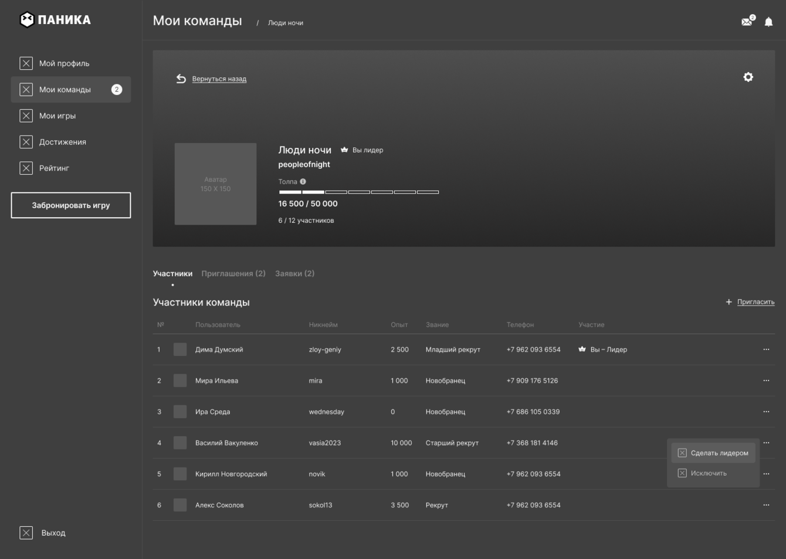Click the info icon next to Толпа

tap(303, 182)
